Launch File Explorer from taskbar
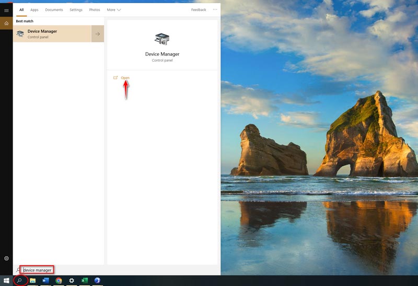Image resolution: width=418 pixels, height=286 pixels. [32, 280]
